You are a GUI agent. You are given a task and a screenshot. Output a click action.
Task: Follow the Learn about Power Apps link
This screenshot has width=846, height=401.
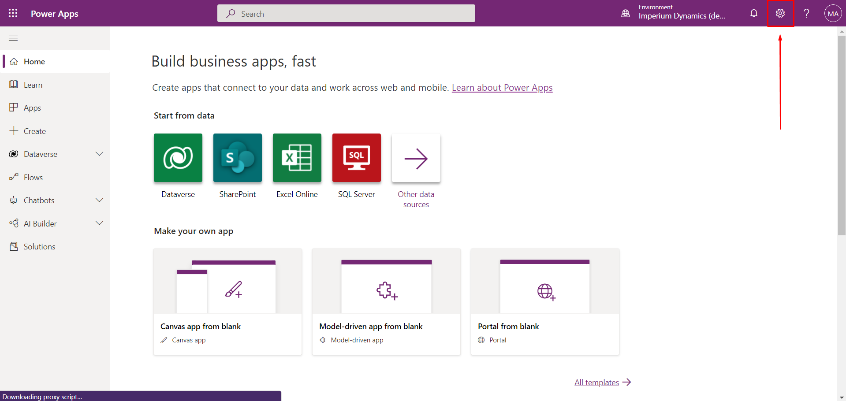point(502,88)
